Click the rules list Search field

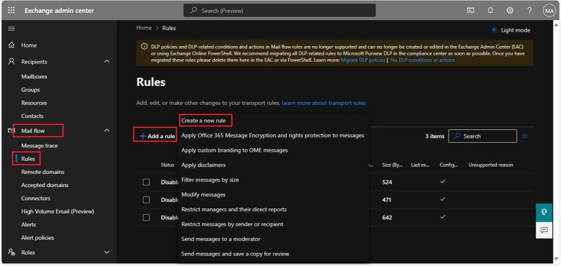click(x=483, y=136)
